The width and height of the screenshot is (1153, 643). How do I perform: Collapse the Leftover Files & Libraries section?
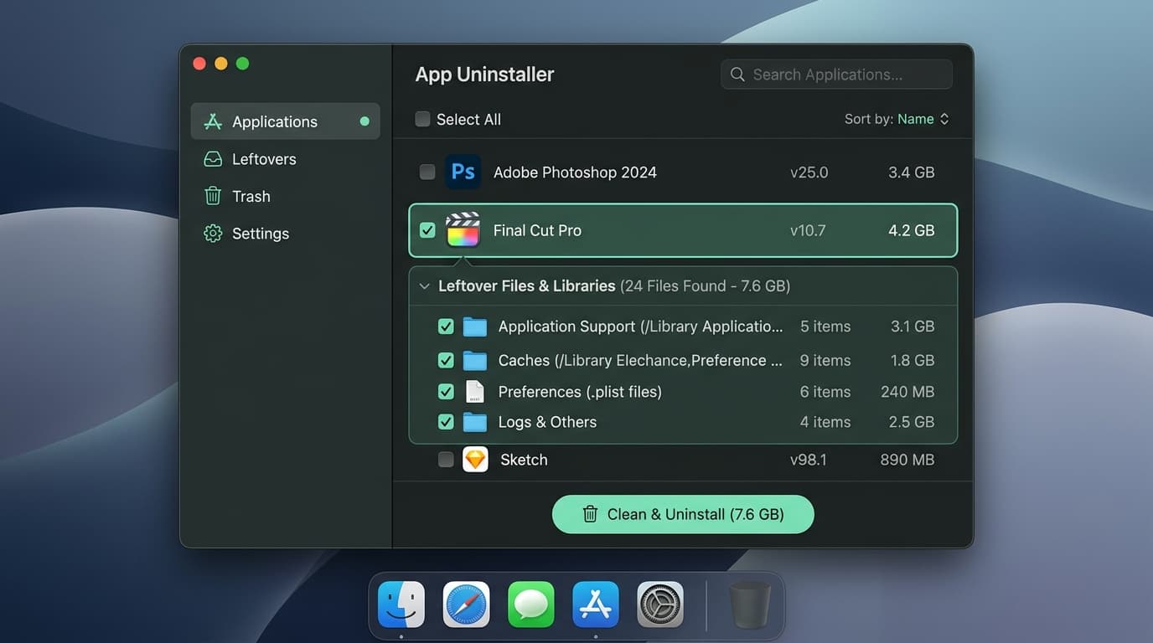click(424, 286)
